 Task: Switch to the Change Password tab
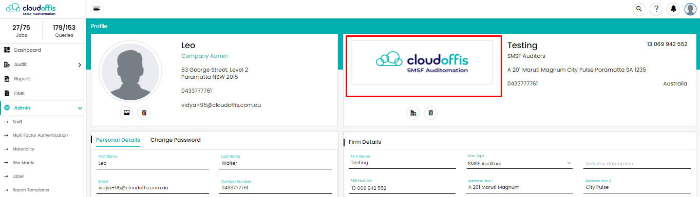(x=176, y=140)
